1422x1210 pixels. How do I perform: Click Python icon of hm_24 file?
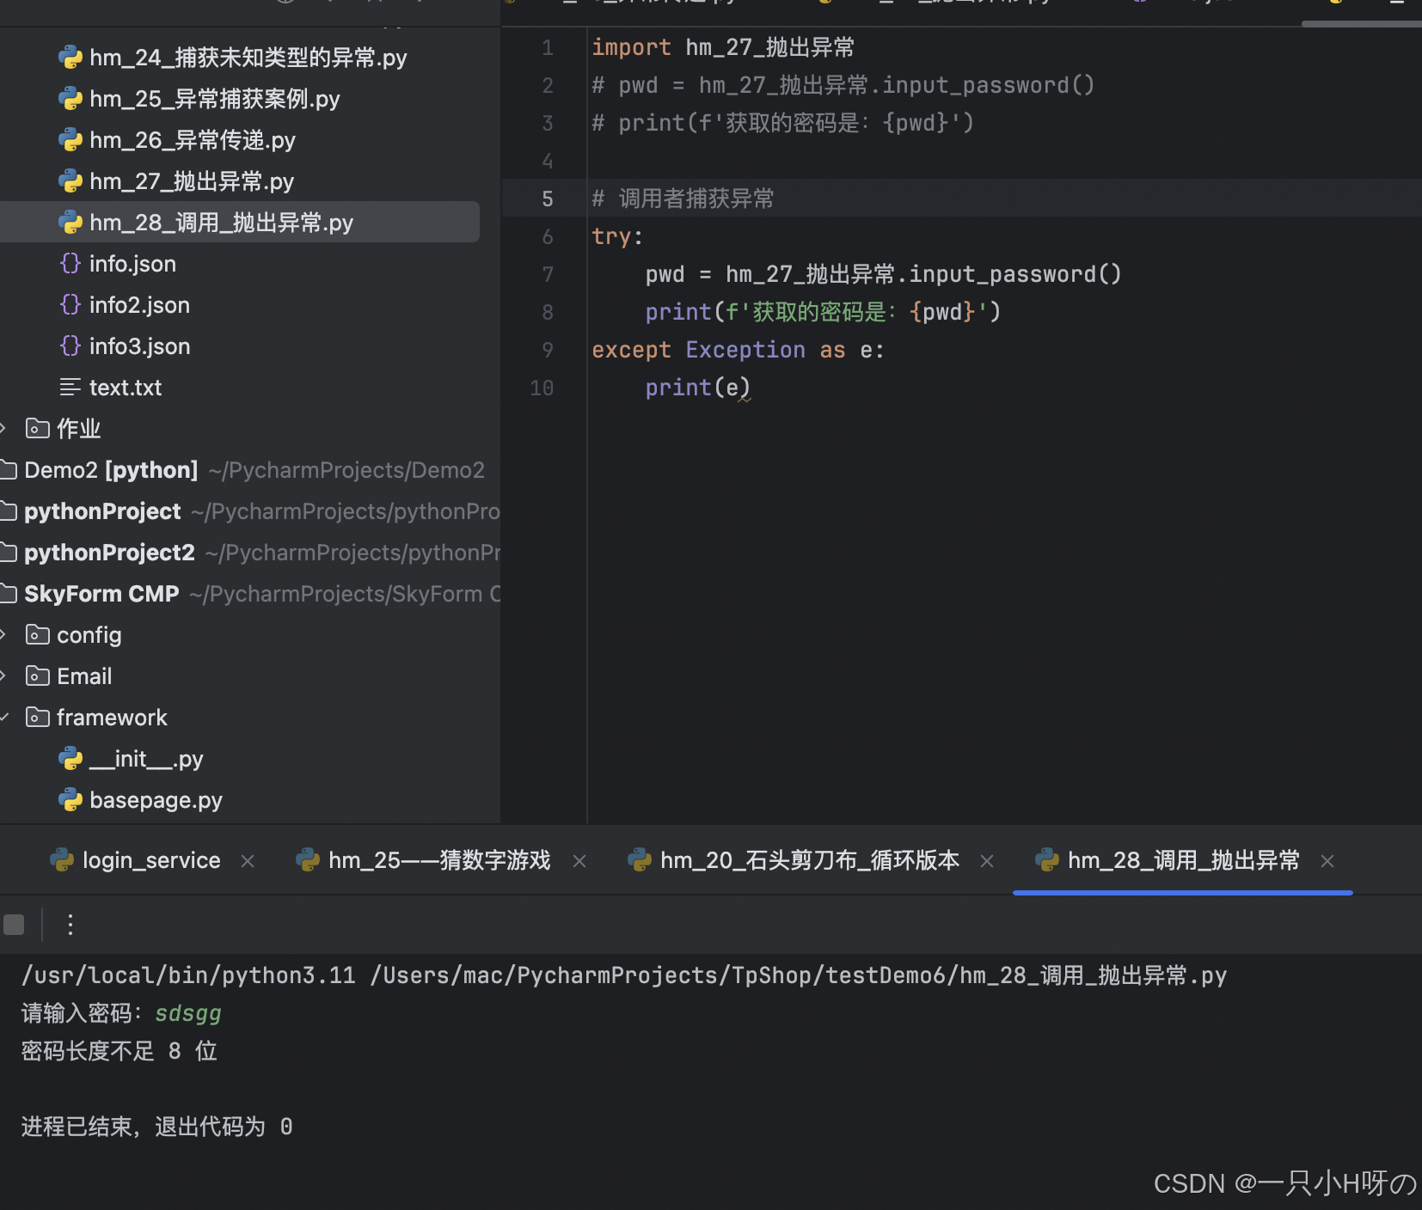tap(70, 58)
